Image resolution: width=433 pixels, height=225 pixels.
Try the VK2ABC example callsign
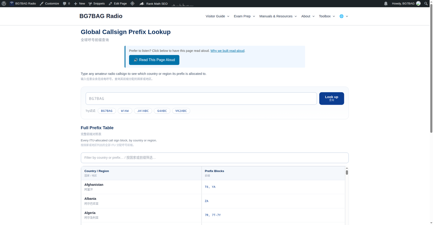point(181,111)
